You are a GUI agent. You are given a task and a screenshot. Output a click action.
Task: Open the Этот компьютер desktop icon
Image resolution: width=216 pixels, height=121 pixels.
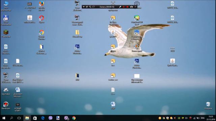click(6, 6)
